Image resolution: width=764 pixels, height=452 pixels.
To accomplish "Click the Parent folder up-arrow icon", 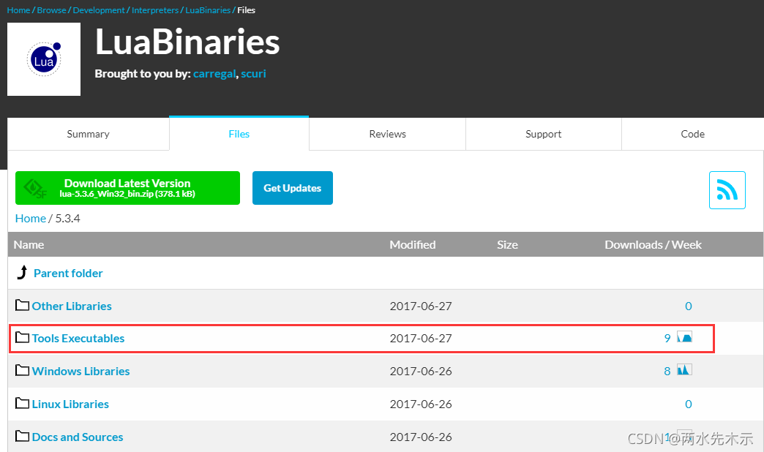I will pyautogui.click(x=22, y=273).
